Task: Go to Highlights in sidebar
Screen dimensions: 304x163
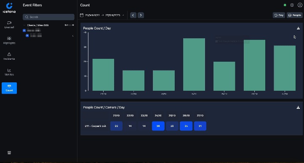Action: [9, 41]
